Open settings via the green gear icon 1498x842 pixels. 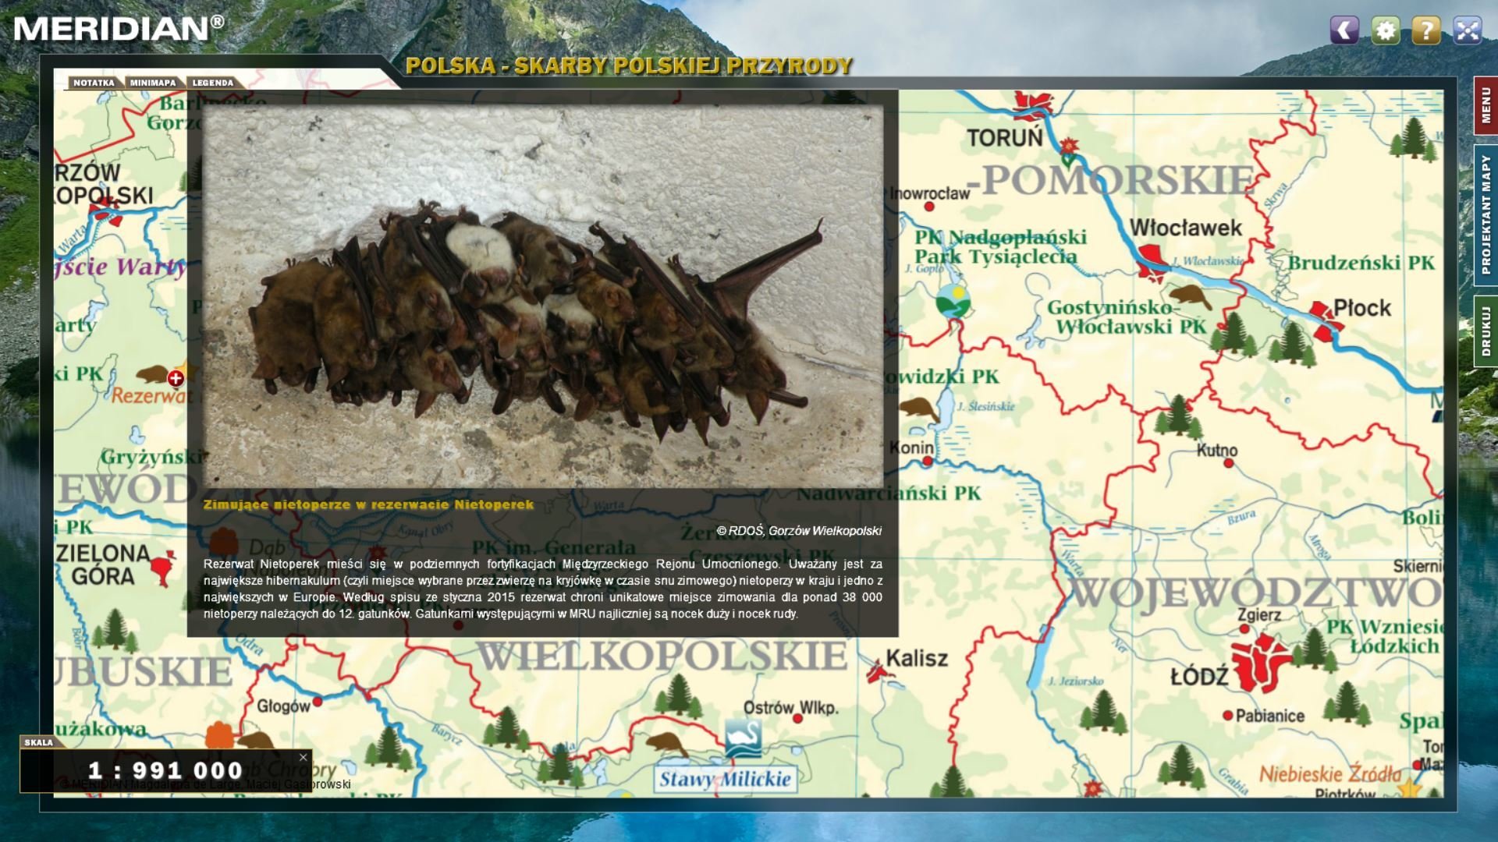click(1386, 30)
